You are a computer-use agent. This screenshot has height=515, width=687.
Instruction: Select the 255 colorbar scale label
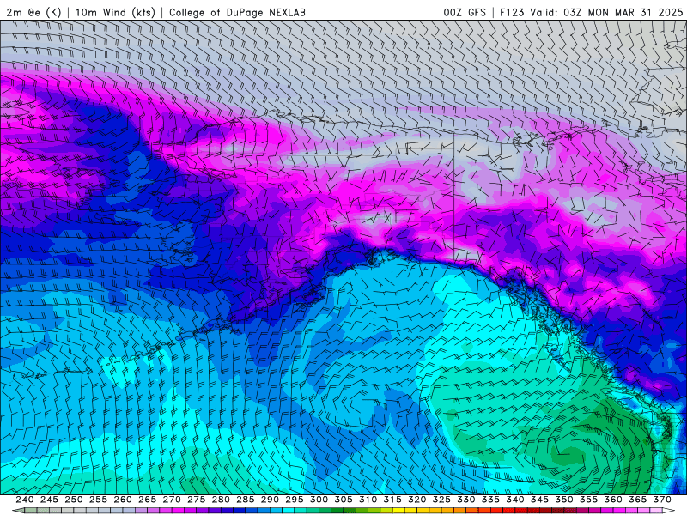98,500
